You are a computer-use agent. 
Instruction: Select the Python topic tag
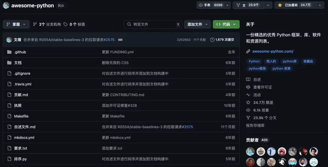coord(254,61)
